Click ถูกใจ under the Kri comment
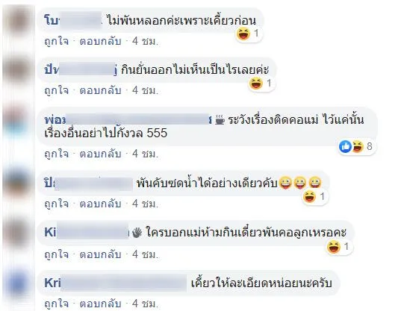The height and width of the screenshot is (311, 401). point(57,304)
